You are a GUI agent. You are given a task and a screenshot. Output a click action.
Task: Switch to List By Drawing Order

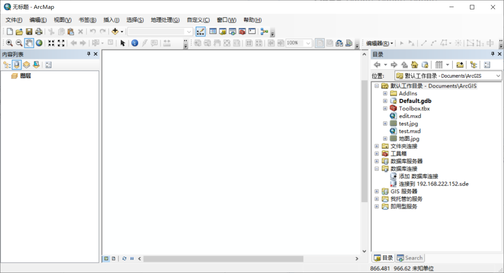[x=7, y=65]
